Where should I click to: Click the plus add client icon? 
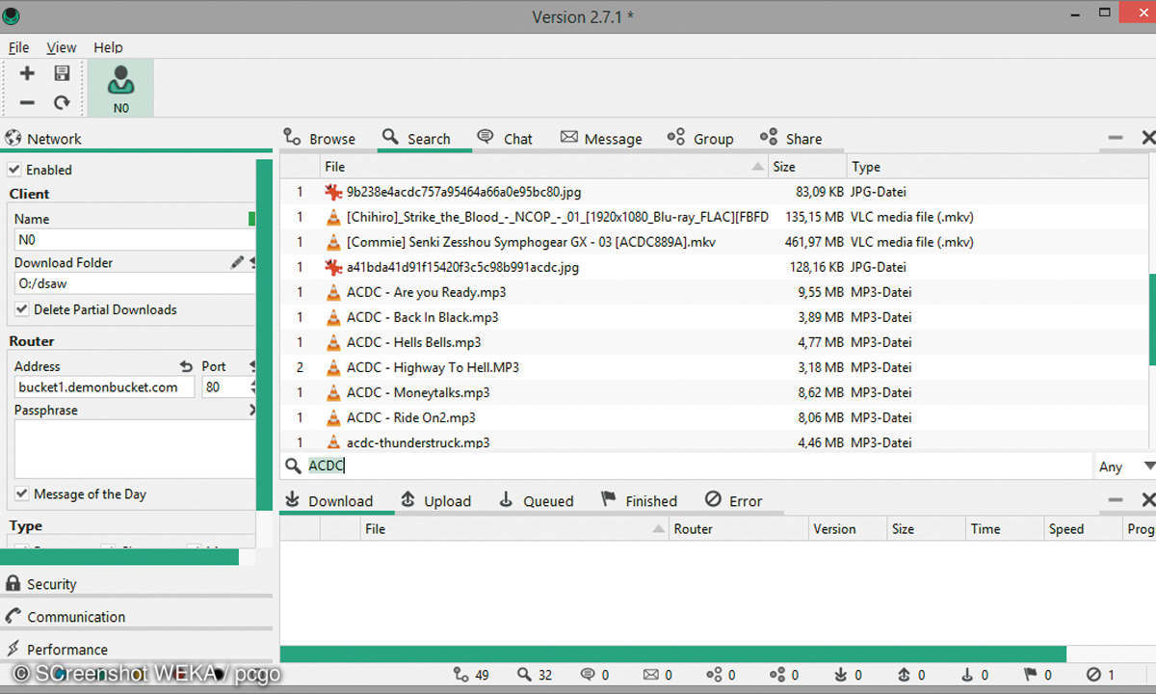27,73
